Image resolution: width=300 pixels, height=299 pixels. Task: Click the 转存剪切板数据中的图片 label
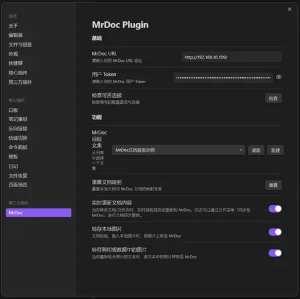coord(119,250)
